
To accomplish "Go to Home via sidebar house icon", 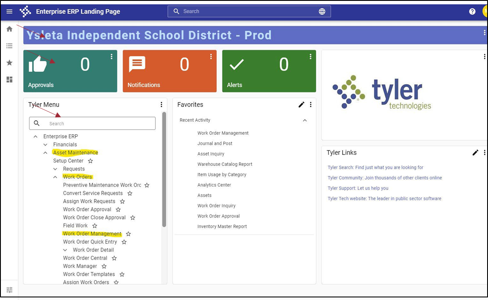I will coord(10,29).
